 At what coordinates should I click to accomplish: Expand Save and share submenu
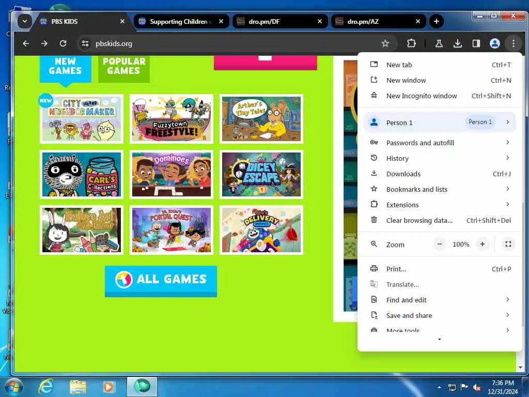[x=440, y=315]
